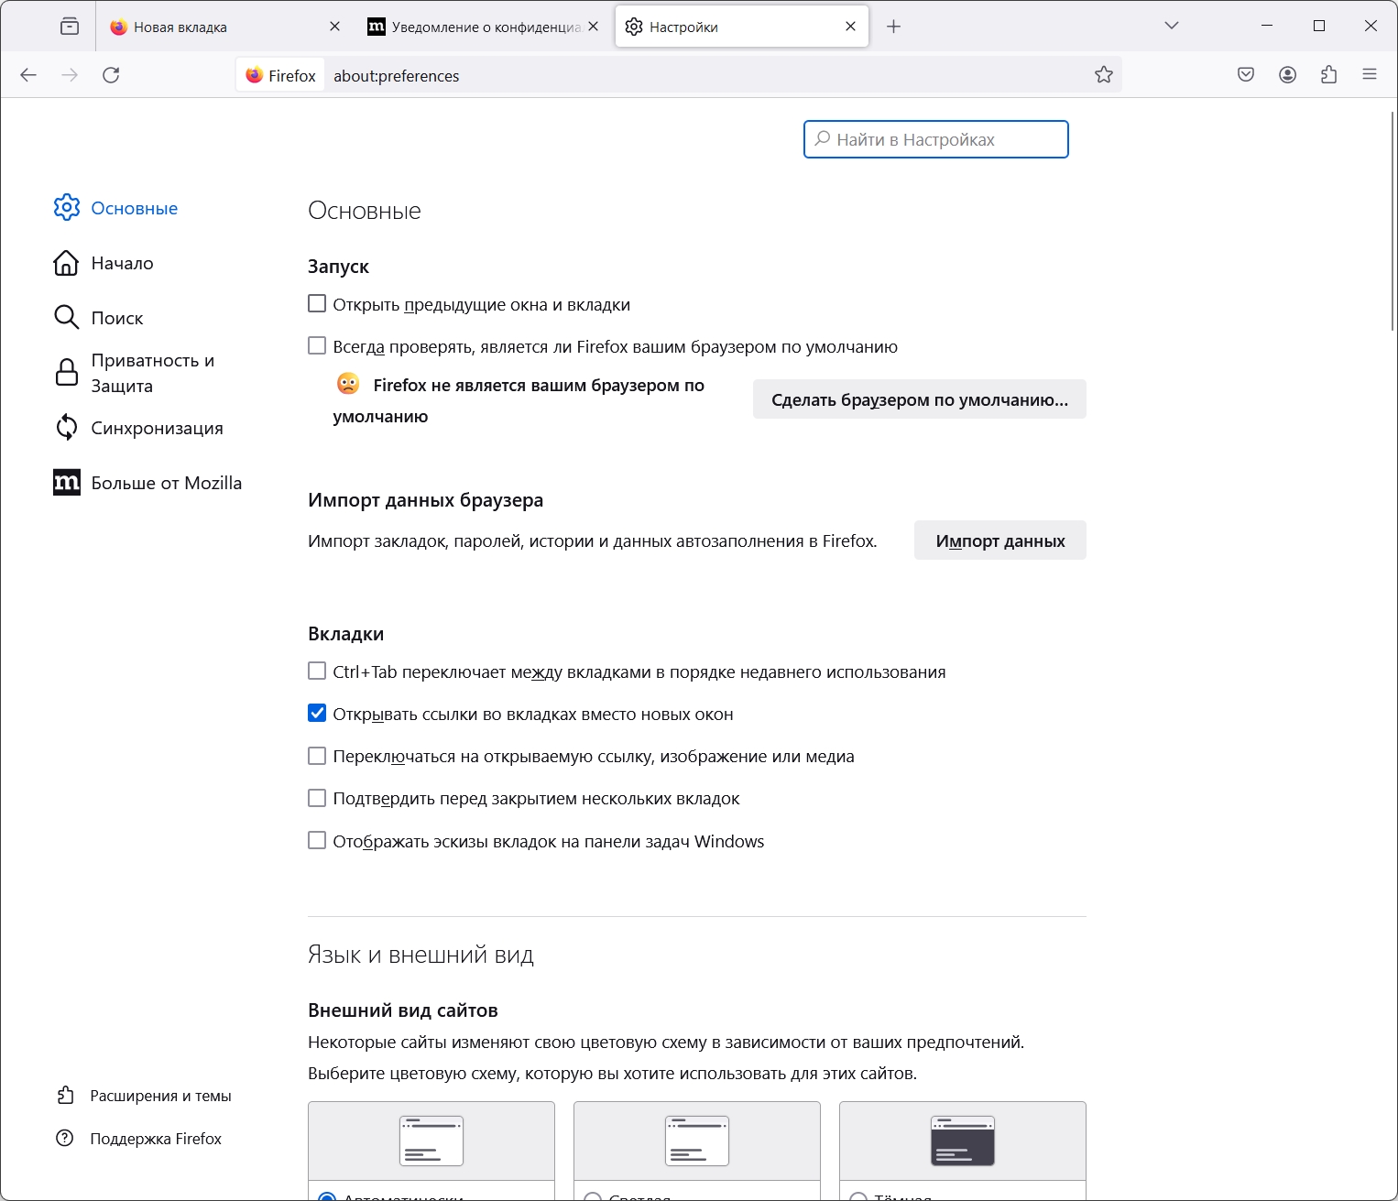
Task: Open the application hamburger menu
Action: coord(1370,75)
